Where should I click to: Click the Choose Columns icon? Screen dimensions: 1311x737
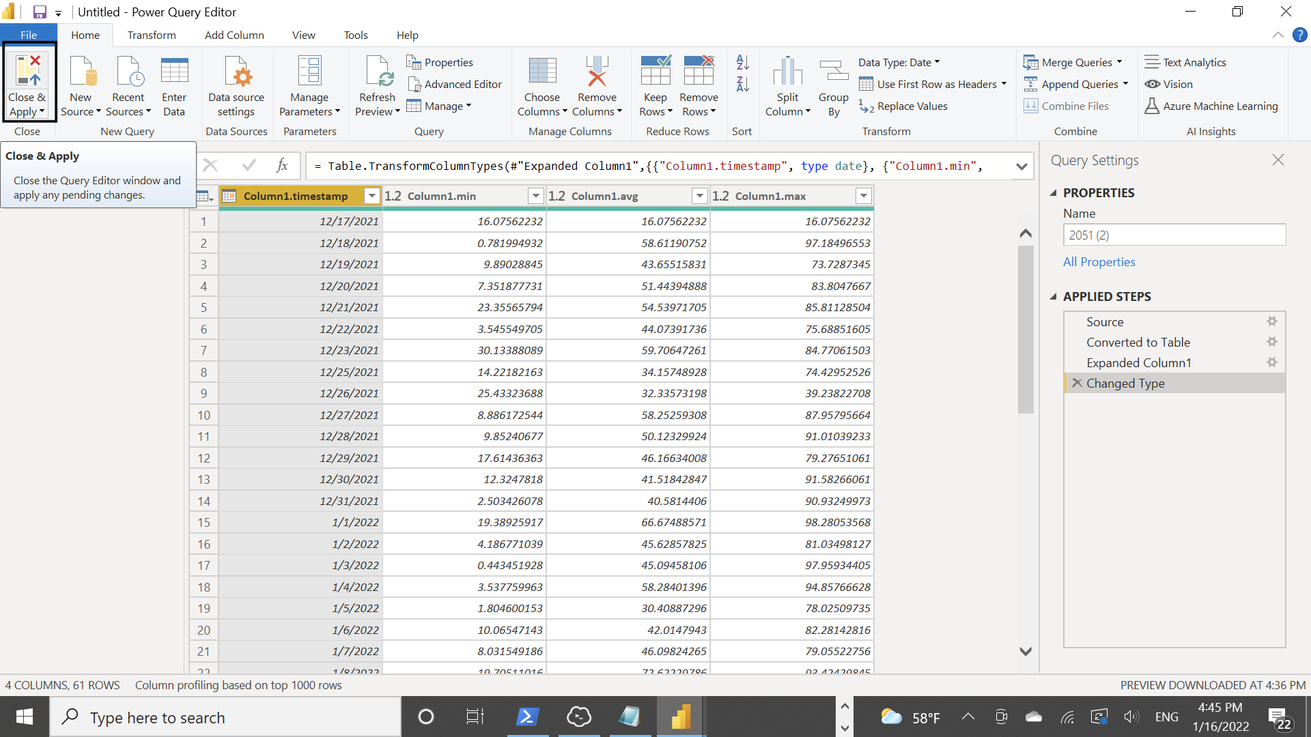tap(542, 71)
